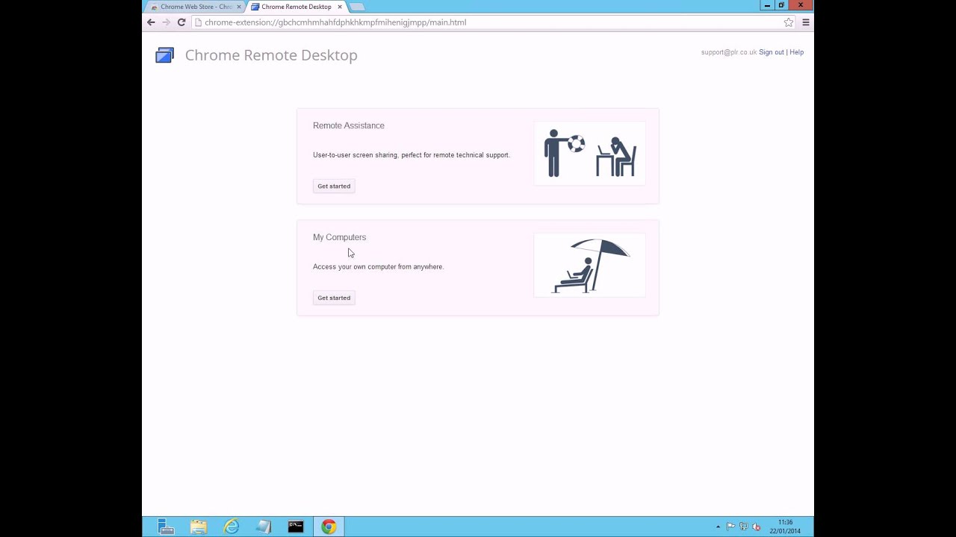This screenshot has width=956, height=537.
Task: Click the Sign out link
Action: [x=771, y=52]
